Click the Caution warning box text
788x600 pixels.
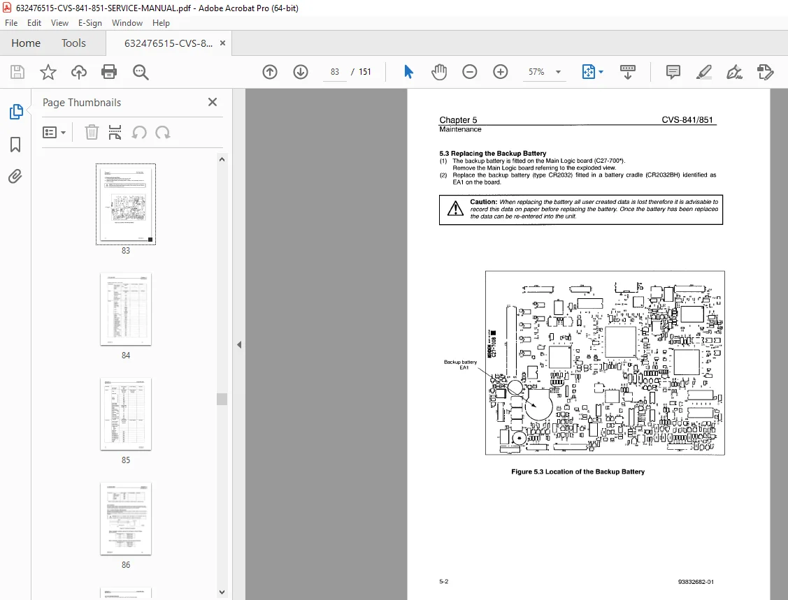tap(594, 210)
